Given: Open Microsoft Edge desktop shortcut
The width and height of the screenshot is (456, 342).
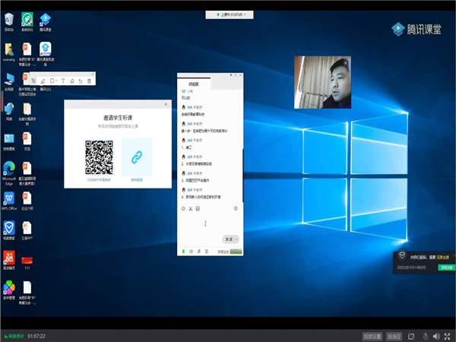Looking at the screenshot, I should pyautogui.click(x=9, y=167).
